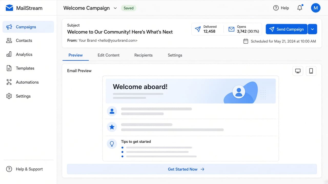Click the Help & Support question icon
328x184 pixels.
coord(9,169)
